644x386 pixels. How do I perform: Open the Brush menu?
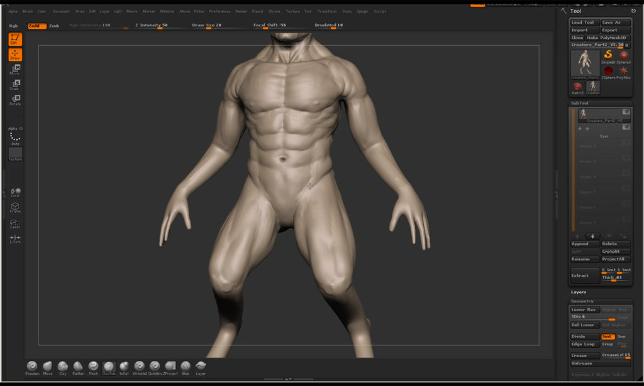pyautogui.click(x=27, y=11)
